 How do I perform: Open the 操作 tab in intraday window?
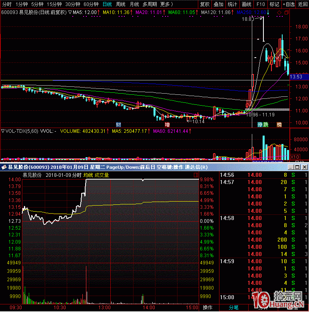(207, 308)
